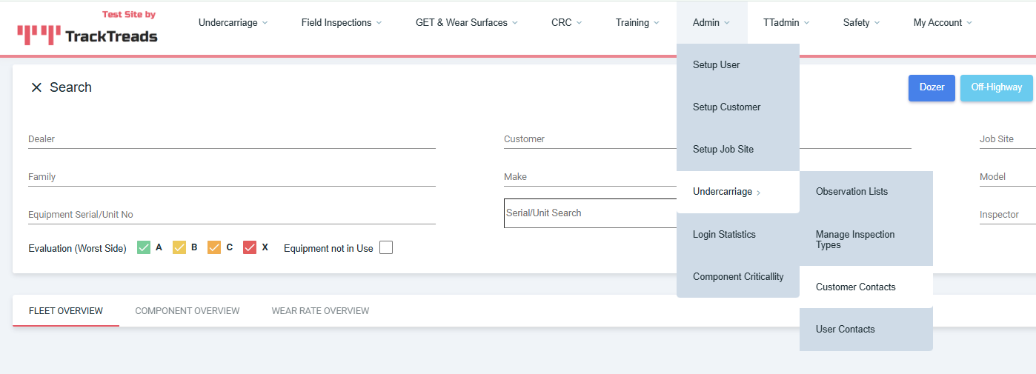
Task: Enable Equipment not in Use checkbox
Action: (x=386, y=248)
